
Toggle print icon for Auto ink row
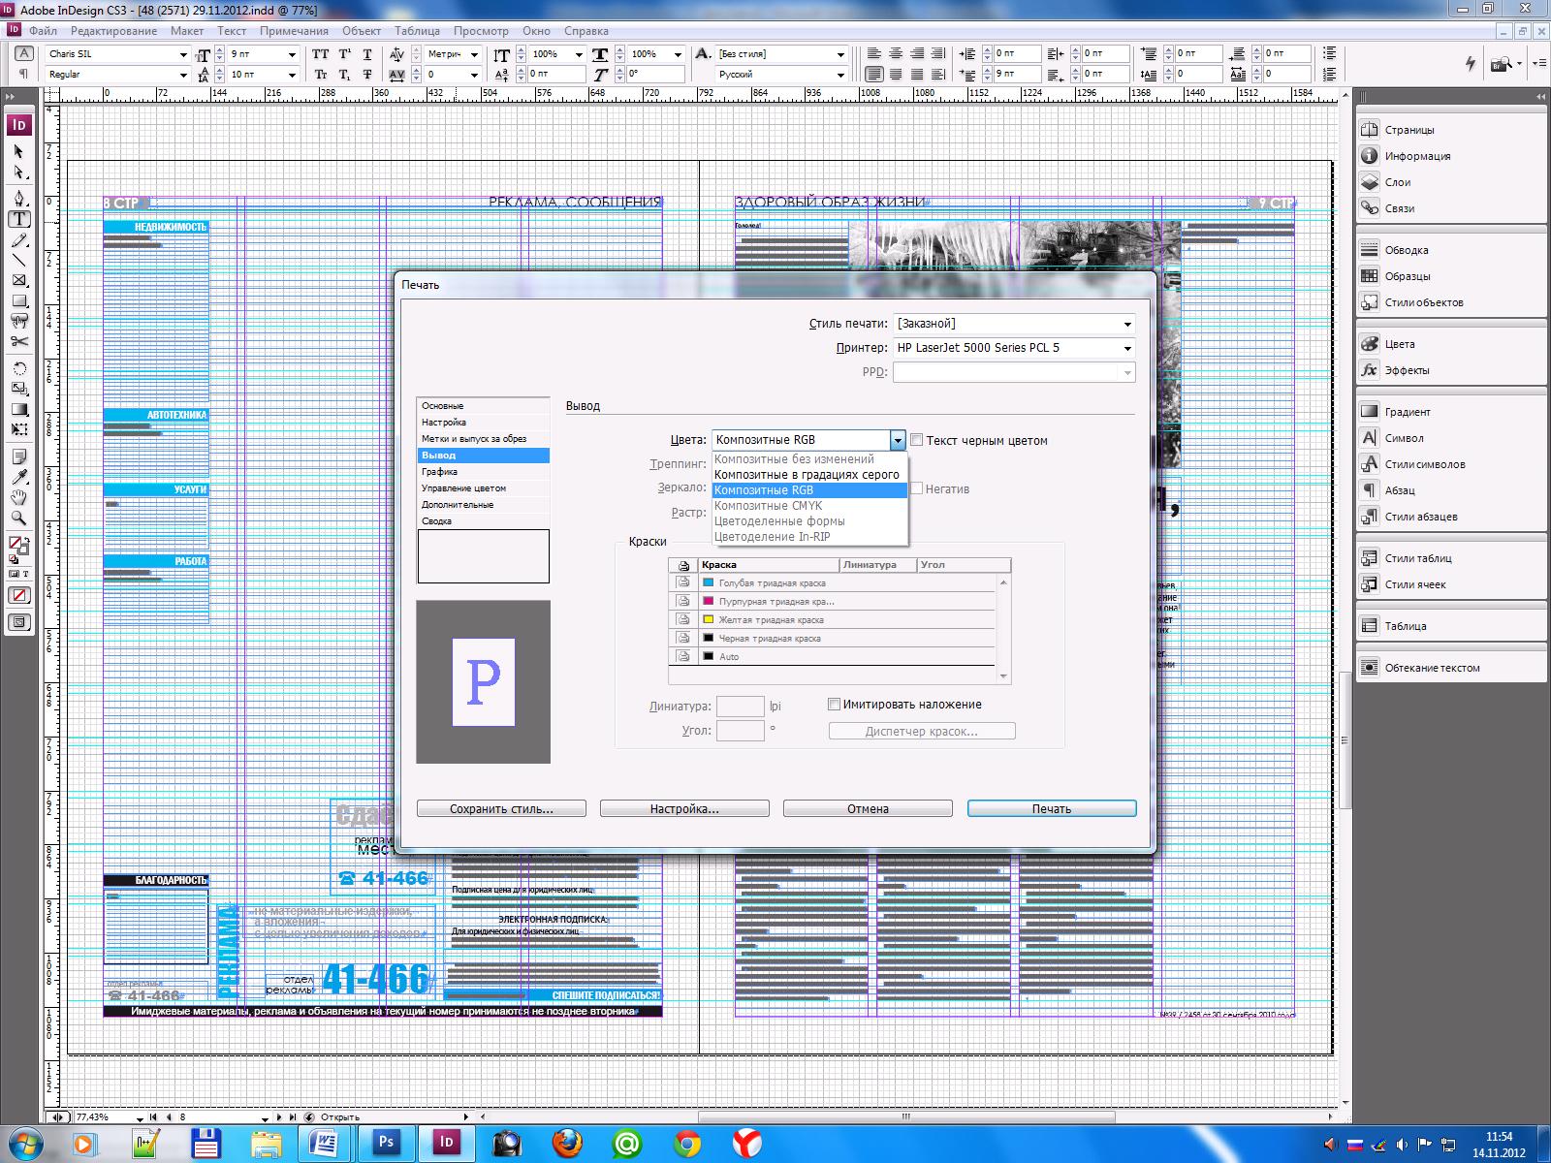pyautogui.click(x=683, y=656)
